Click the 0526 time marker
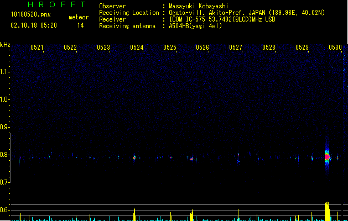Image resolution: width=348 pixels, height=221 pixels. 202,48
